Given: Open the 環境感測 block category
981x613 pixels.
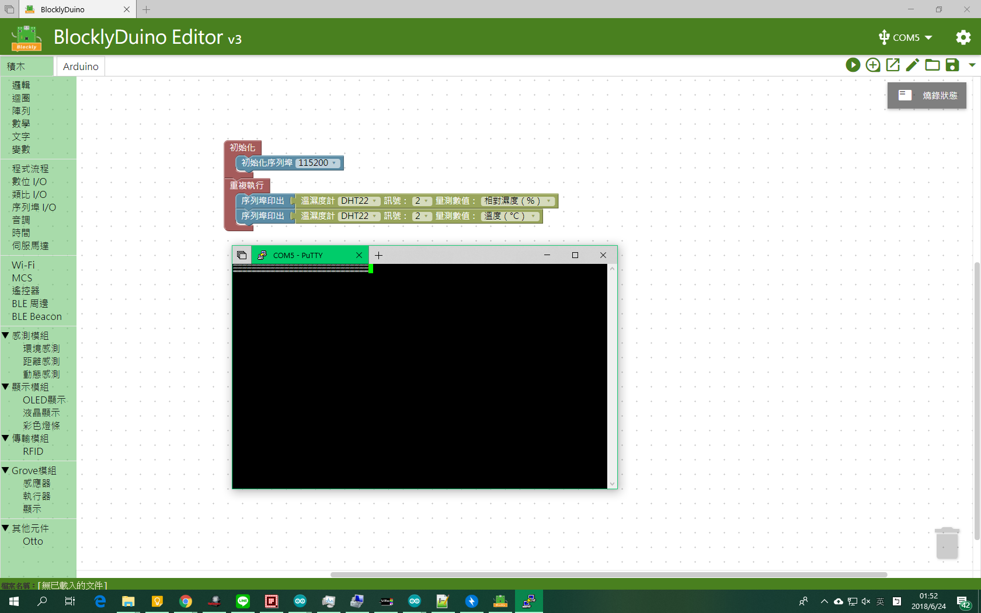Looking at the screenshot, I should (40, 348).
